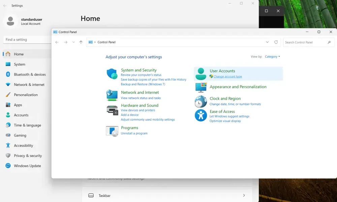Open the User Accounts person icon
Image resolution: width=337 pixels, height=202 pixels.
[x=201, y=74]
